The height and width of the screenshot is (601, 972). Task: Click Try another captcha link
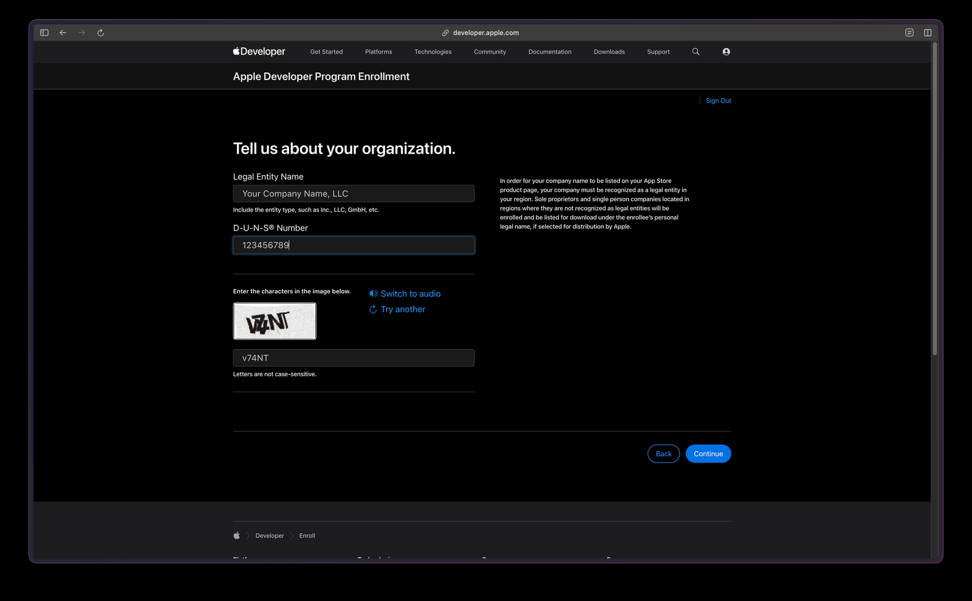(x=403, y=310)
